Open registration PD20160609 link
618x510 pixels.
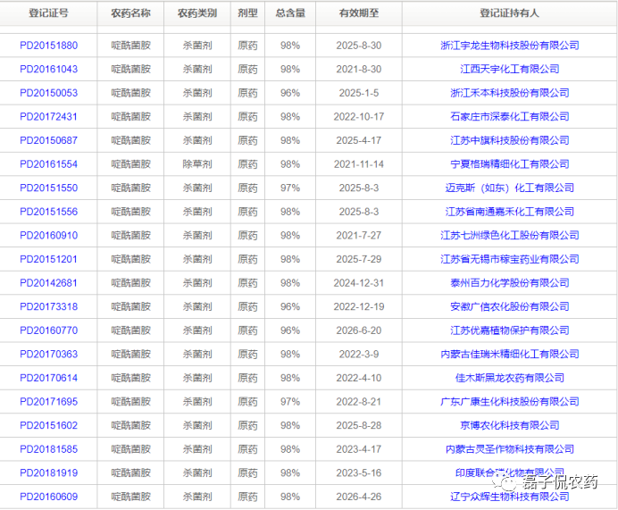pos(48,497)
